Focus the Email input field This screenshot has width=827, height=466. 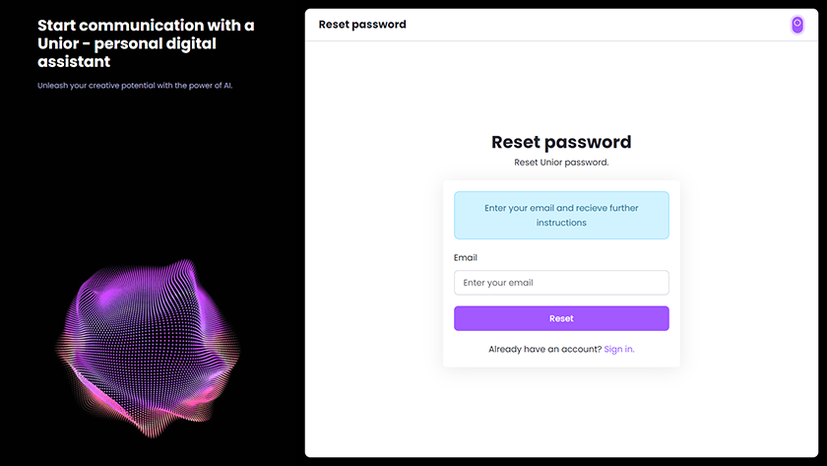click(x=561, y=283)
